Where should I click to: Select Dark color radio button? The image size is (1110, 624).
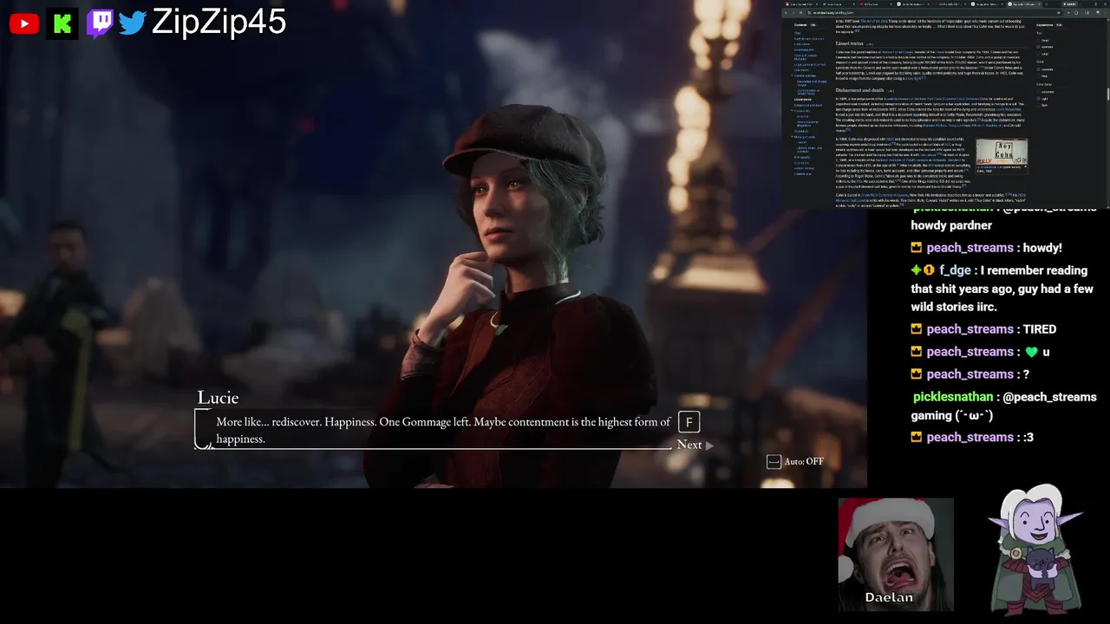(1038, 105)
